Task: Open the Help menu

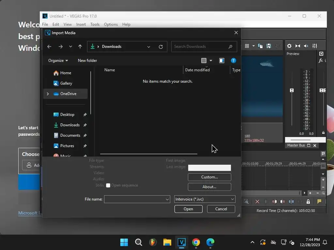Action: coord(126,24)
